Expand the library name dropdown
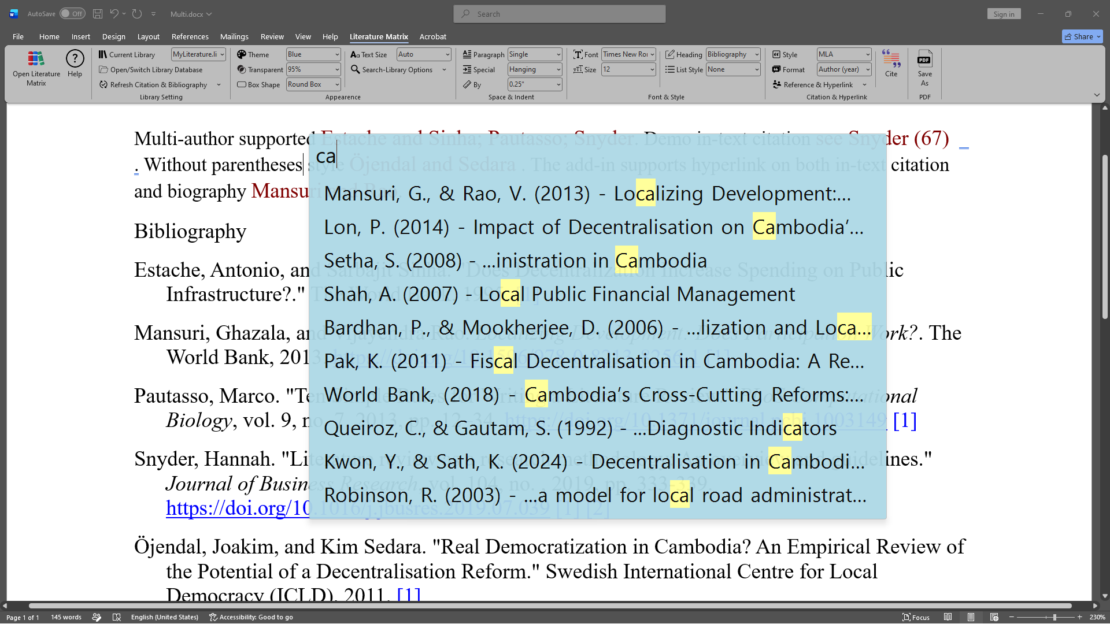Viewport: 1110px width, 624px height. point(222,54)
